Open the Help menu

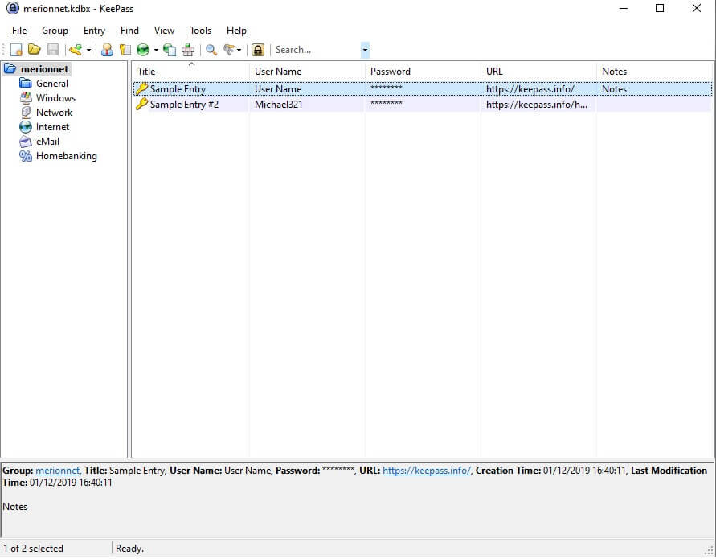point(236,31)
